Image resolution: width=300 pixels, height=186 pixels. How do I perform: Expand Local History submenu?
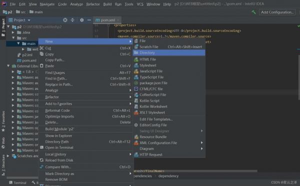85,154
